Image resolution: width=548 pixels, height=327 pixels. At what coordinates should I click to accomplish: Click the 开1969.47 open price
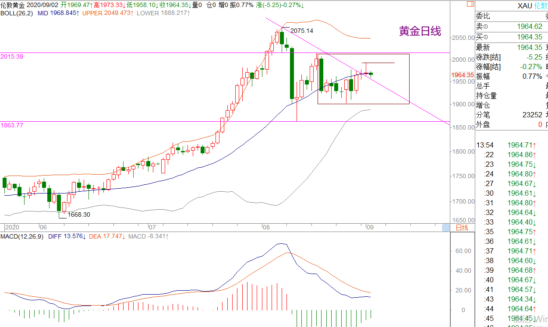pyautogui.click(x=76, y=5)
